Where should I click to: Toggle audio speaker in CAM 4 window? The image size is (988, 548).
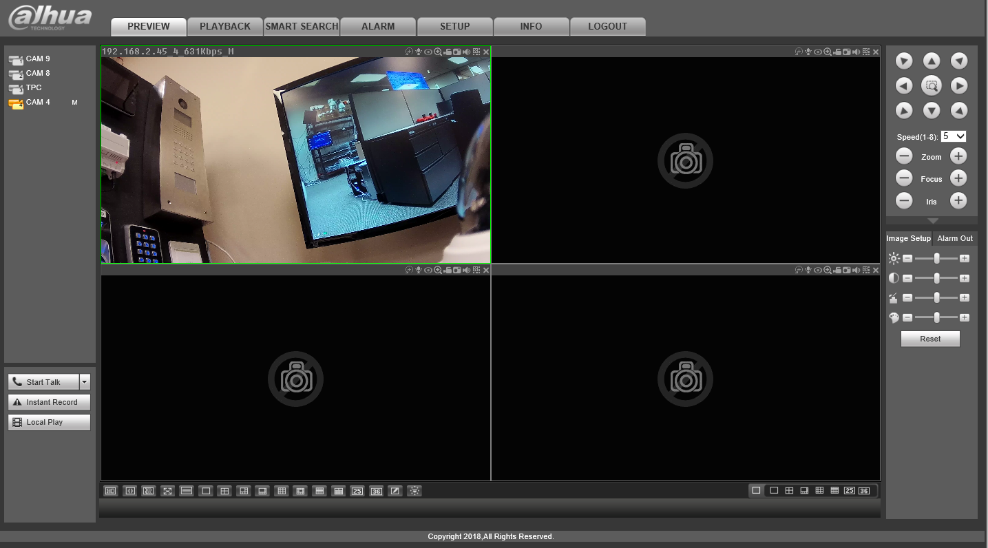pyautogui.click(x=466, y=52)
